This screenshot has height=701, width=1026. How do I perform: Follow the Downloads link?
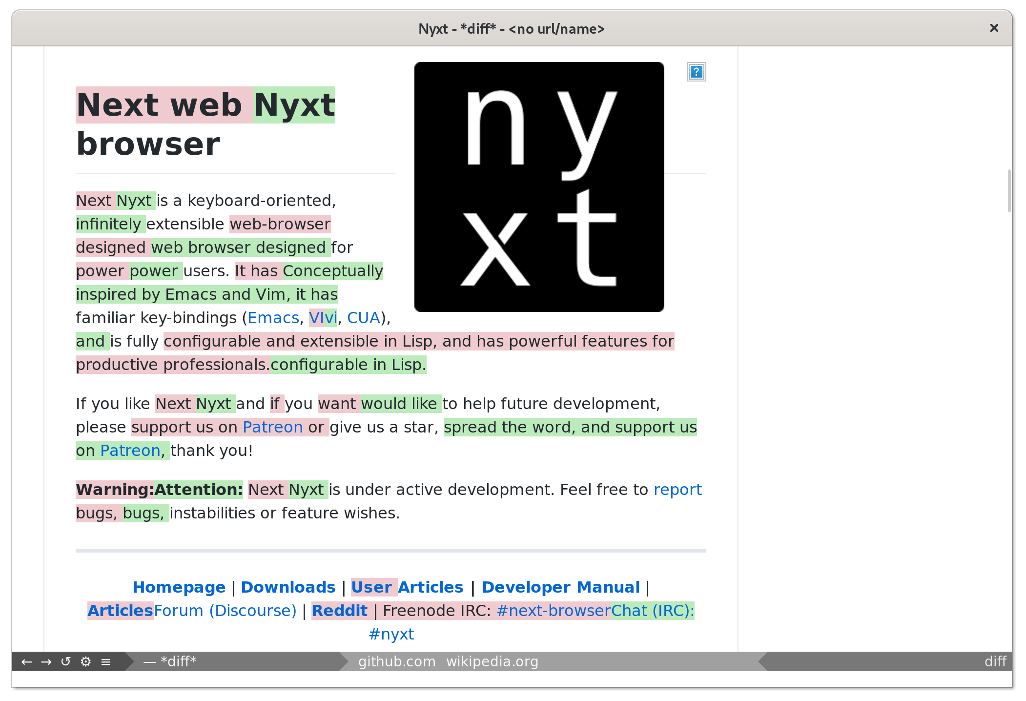coord(288,587)
